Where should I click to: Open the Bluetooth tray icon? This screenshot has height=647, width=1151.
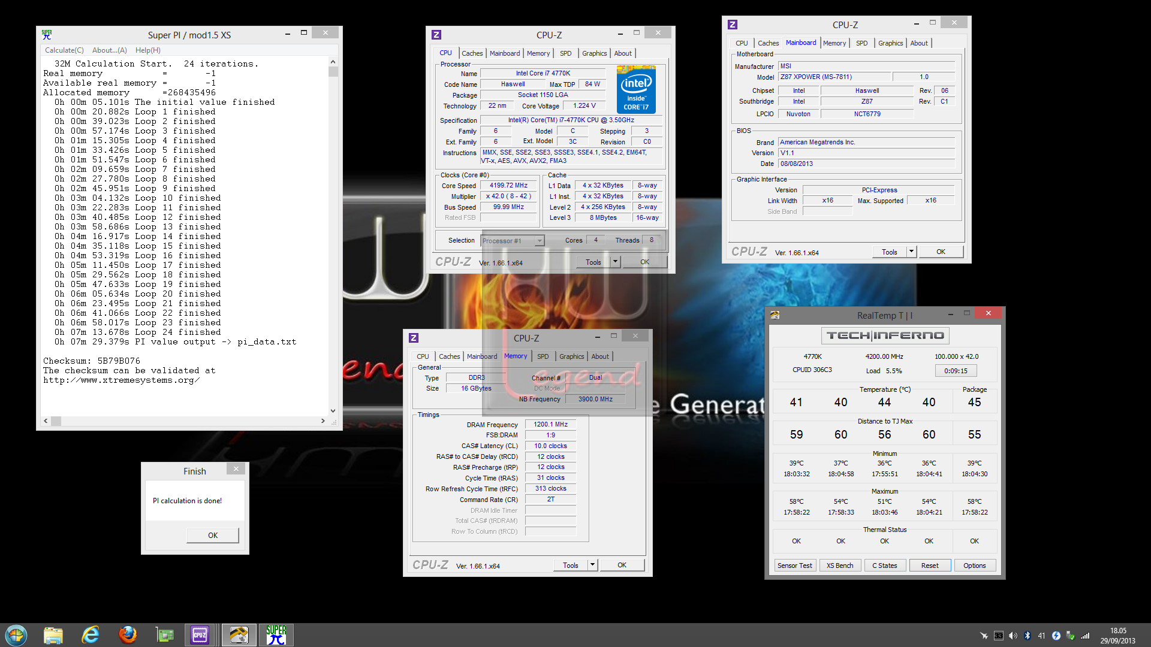(x=1027, y=636)
